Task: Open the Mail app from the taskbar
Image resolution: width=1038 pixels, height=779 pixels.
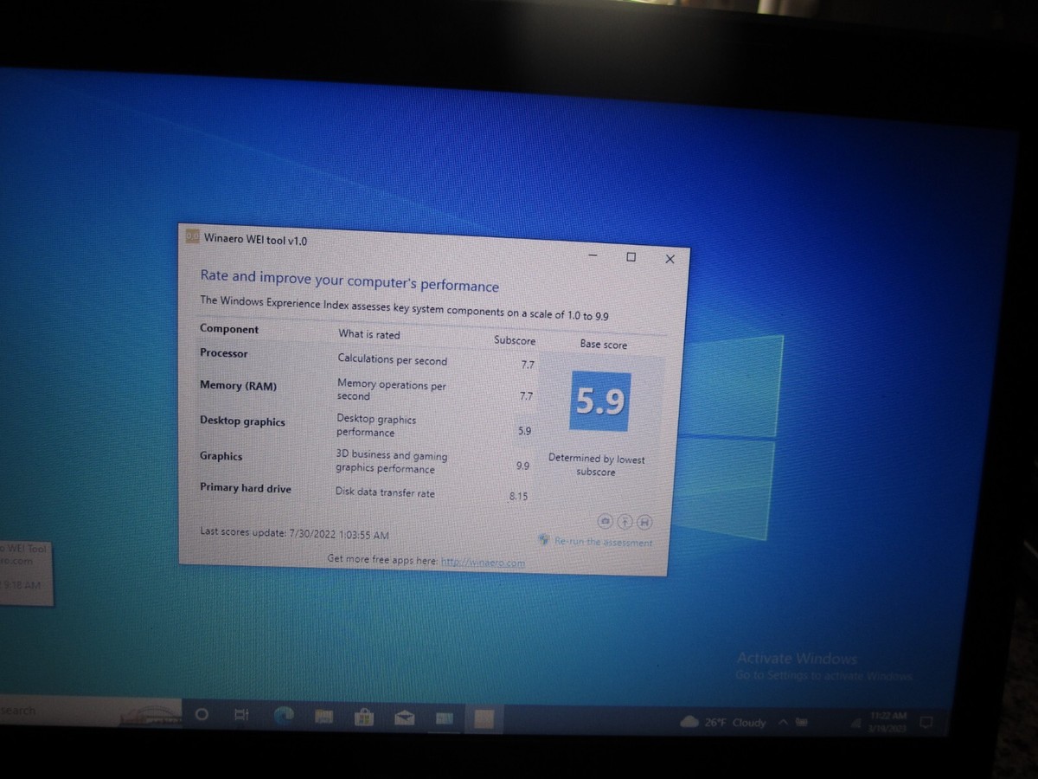Action: click(403, 718)
